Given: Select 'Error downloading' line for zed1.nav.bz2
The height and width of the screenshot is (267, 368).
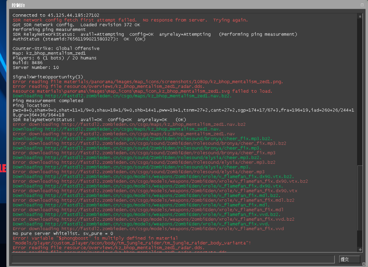Looking at the screenshot, I should (129, 124).
